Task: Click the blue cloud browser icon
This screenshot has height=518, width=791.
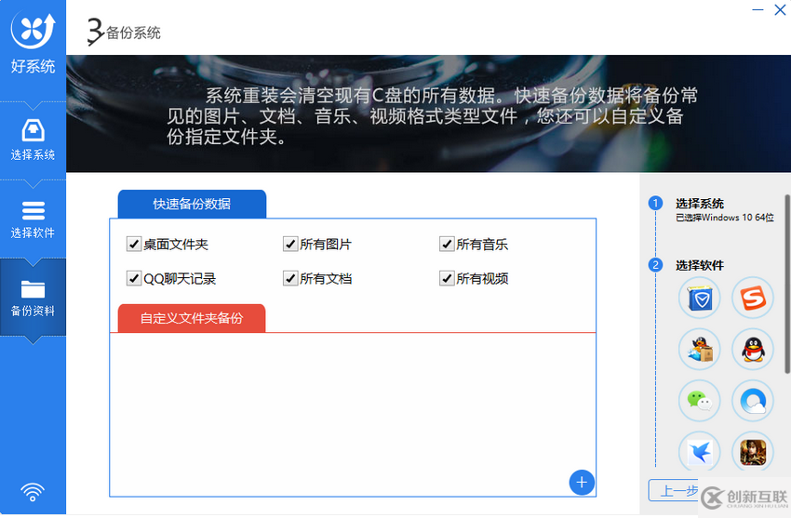Action: point(753,401)
